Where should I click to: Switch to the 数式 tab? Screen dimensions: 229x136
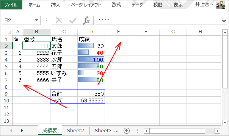(x=116, y=5)
